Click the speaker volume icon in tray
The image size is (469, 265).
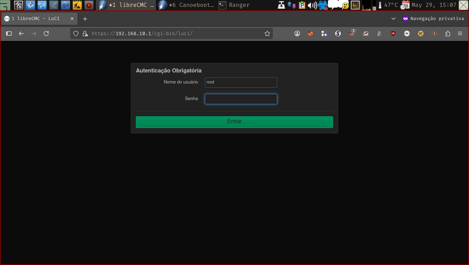312,5
